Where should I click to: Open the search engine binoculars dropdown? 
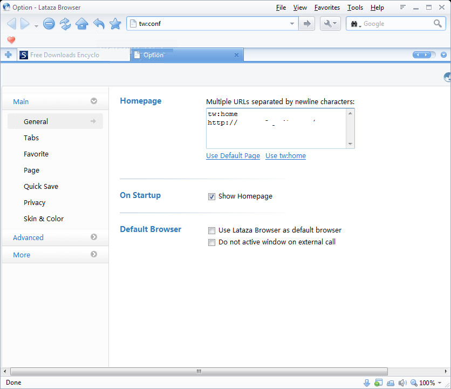tap(356, 24)
